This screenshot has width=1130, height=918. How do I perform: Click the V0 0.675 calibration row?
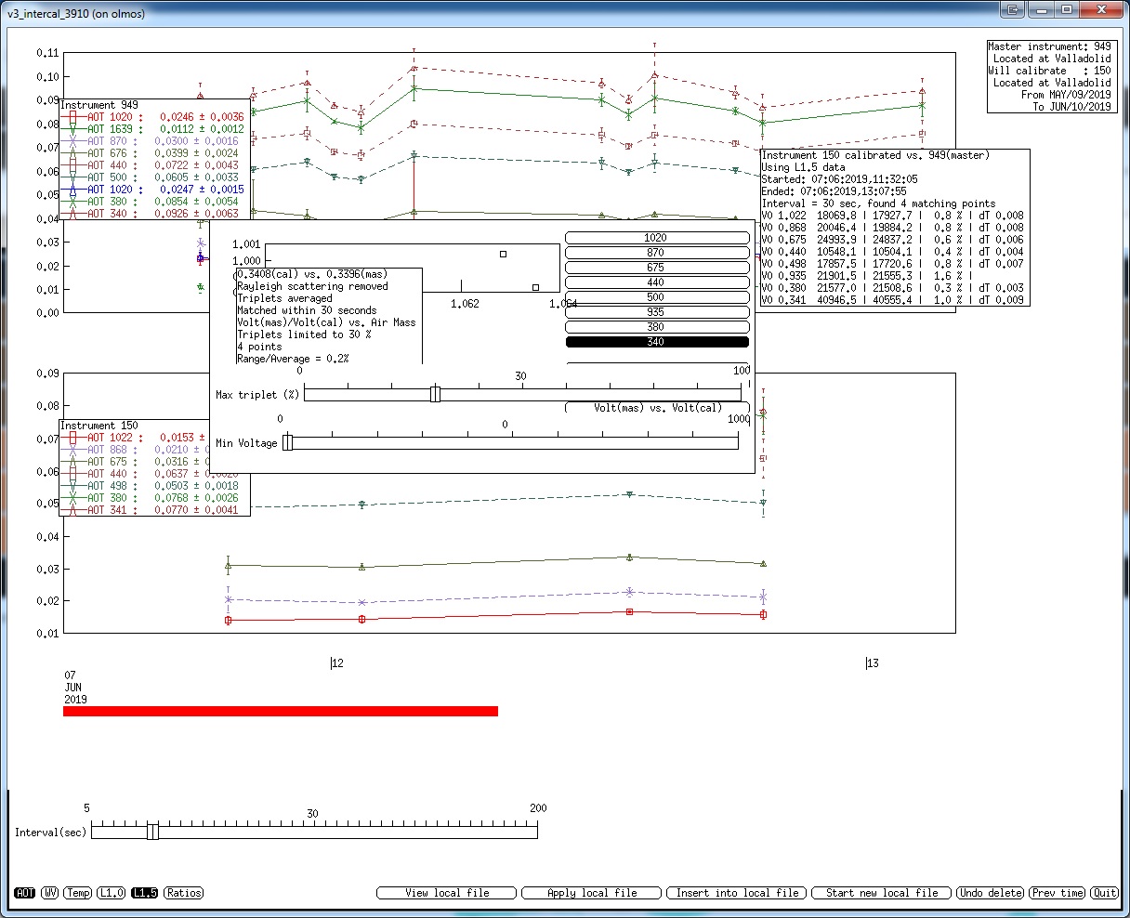tap(892, 240)
